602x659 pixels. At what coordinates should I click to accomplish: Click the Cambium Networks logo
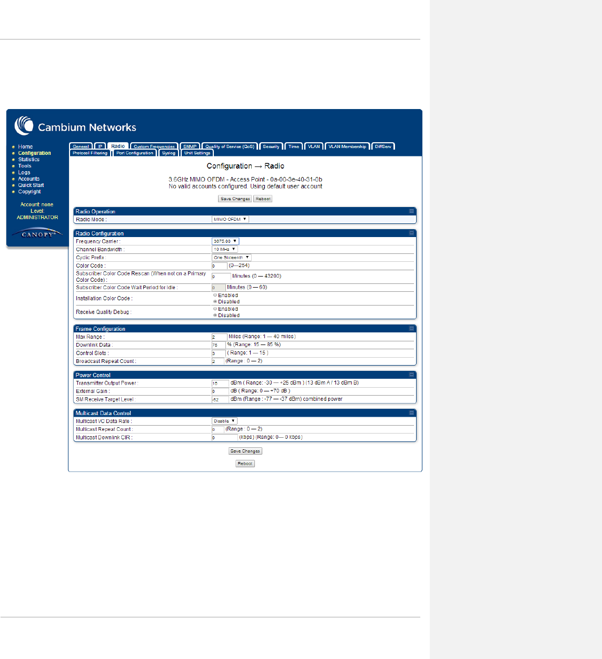[x=75, y=126]
